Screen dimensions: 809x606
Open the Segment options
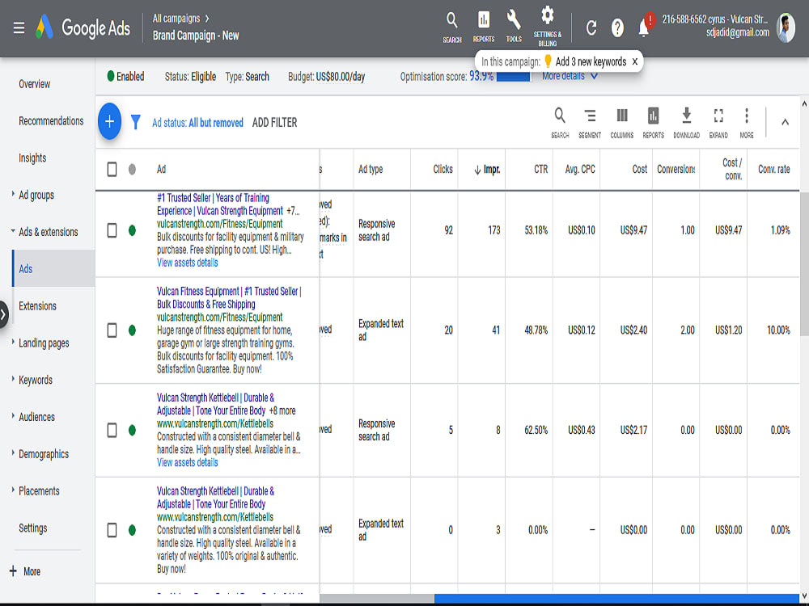click(590, 123)
